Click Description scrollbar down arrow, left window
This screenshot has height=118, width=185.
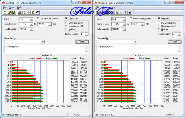[x=87, y=51]
